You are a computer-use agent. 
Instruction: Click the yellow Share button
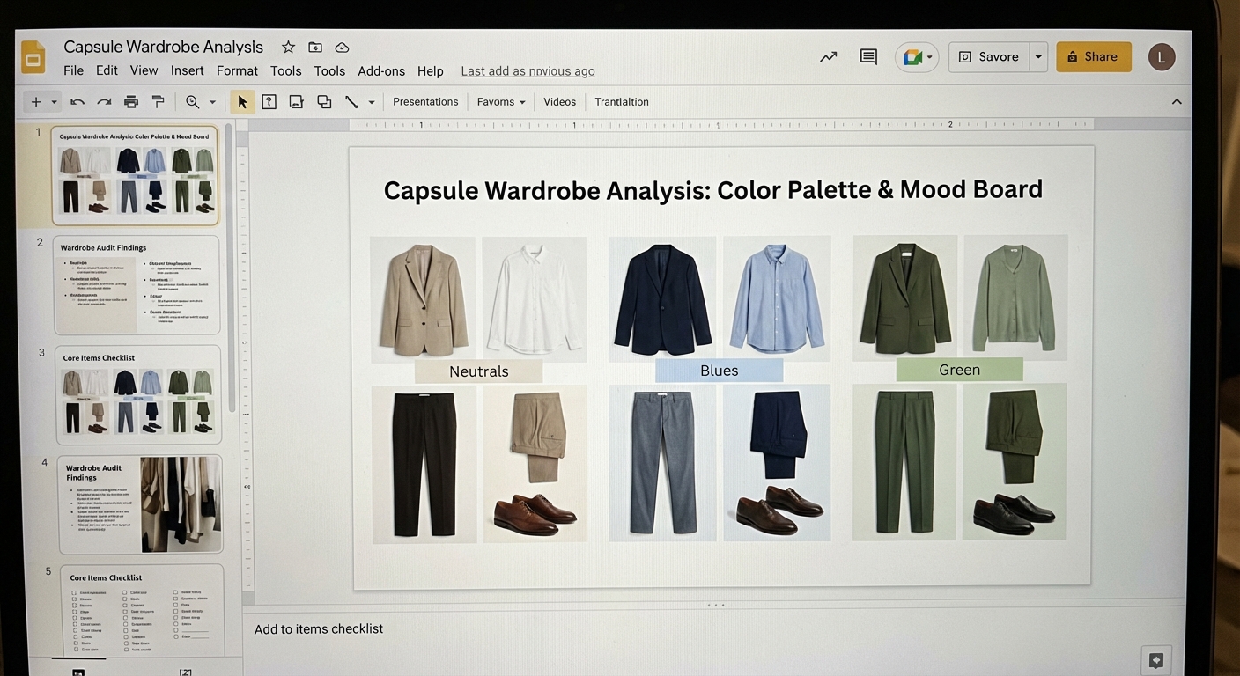coord(1093,57)
